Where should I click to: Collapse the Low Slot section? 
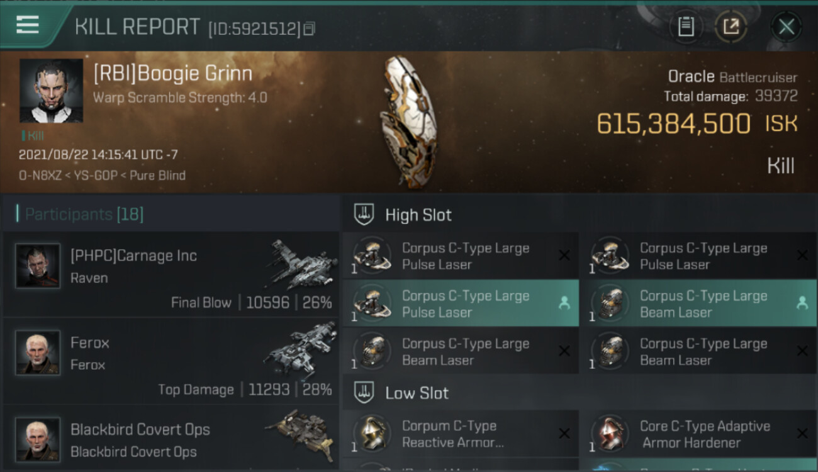[401, 393]
